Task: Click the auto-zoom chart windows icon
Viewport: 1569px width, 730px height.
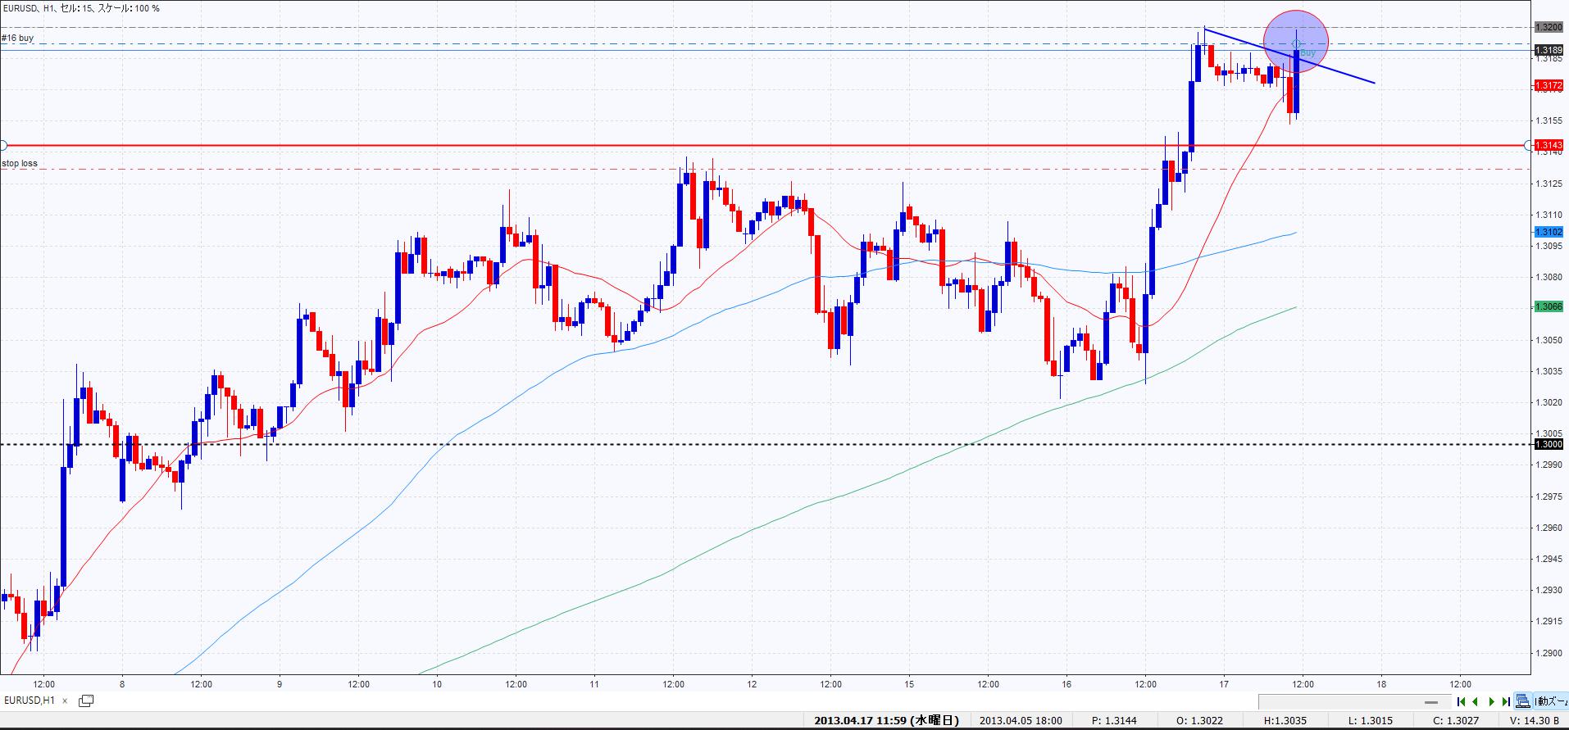Action: (x=1522, y=701)
